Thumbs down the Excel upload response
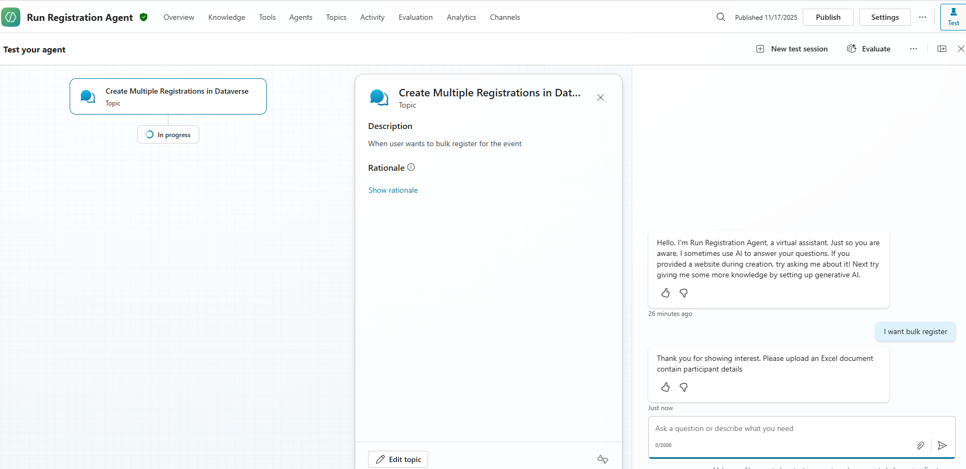 point(684,387)
